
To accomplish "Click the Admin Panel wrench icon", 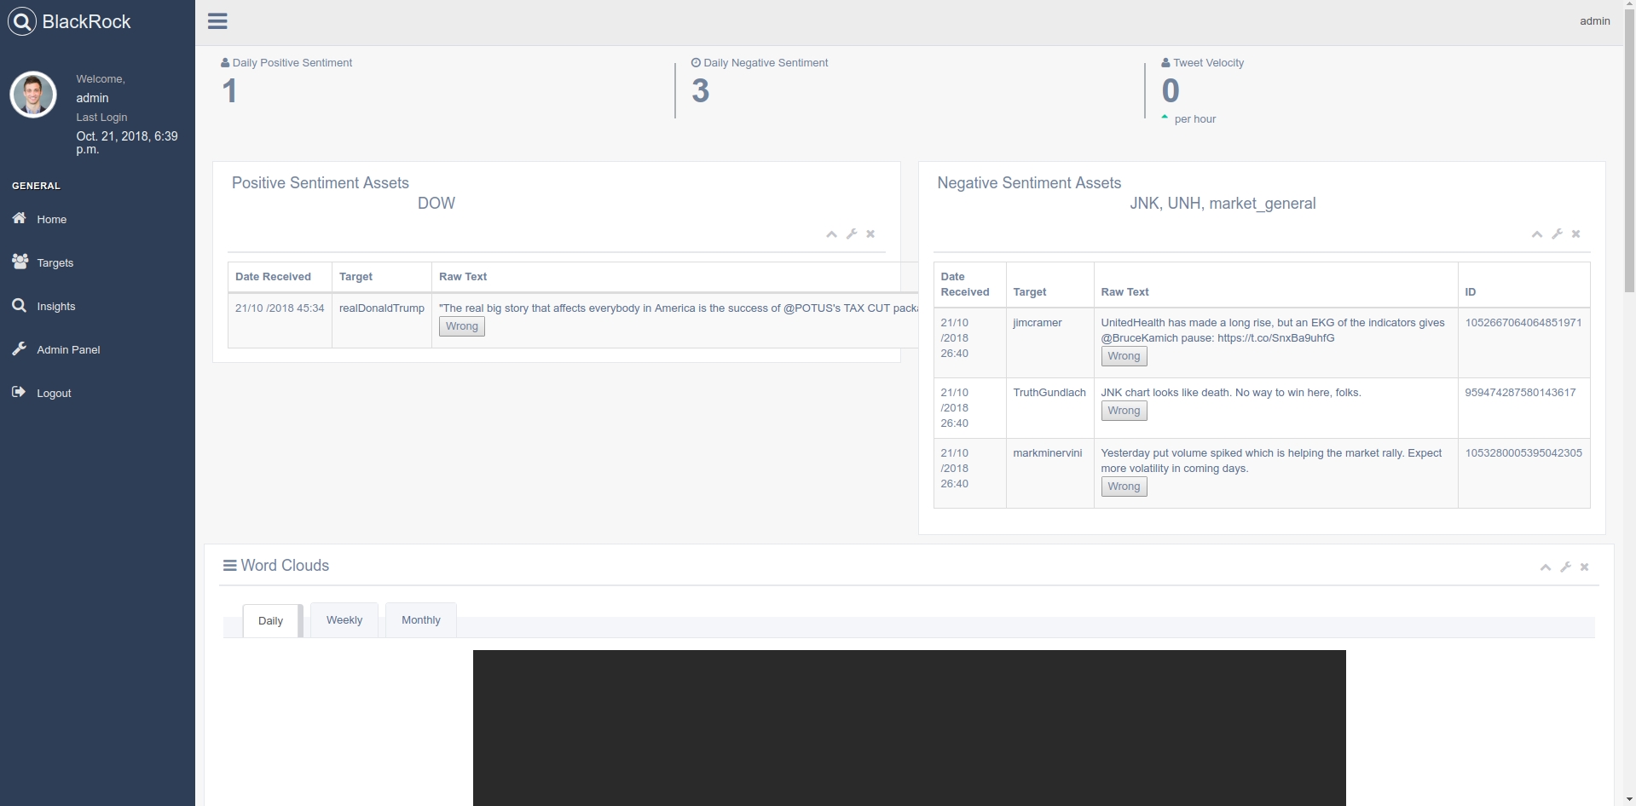I will [x=19, y=348].
